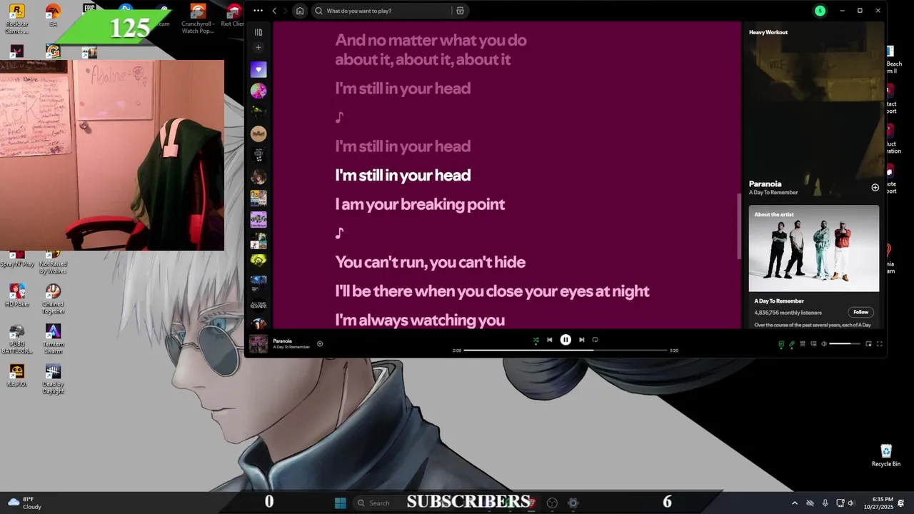The image size is (914, 514).
Task: Toggle the Now Playing view panel
Action: pos(780,344)
